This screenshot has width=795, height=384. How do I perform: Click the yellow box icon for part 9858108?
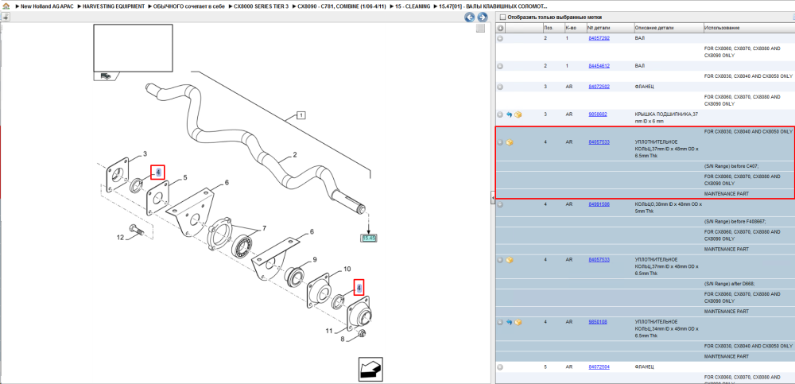518,322
